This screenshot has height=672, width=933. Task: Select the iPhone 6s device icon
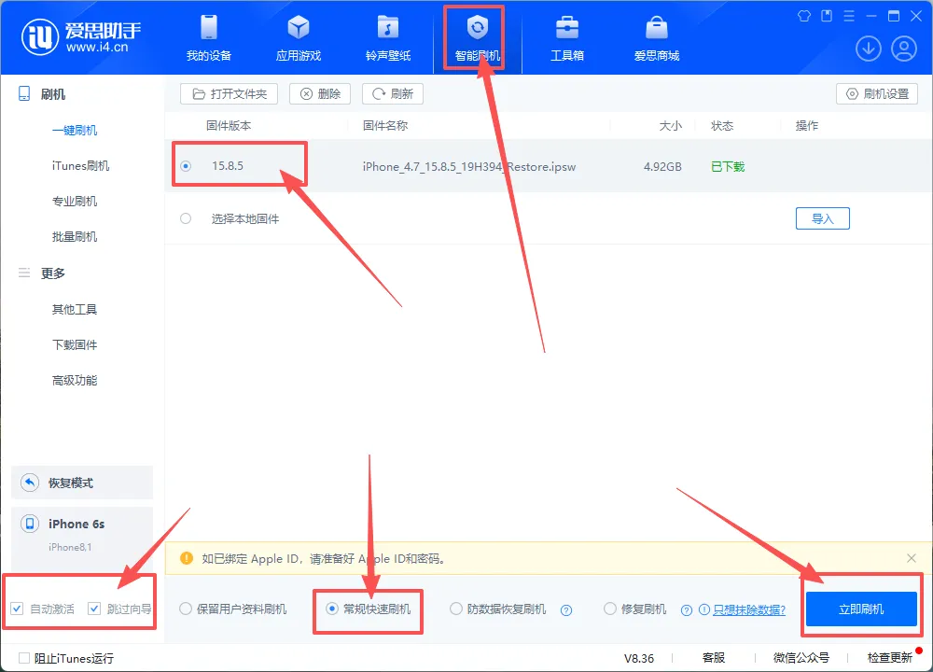pos(29,524)
